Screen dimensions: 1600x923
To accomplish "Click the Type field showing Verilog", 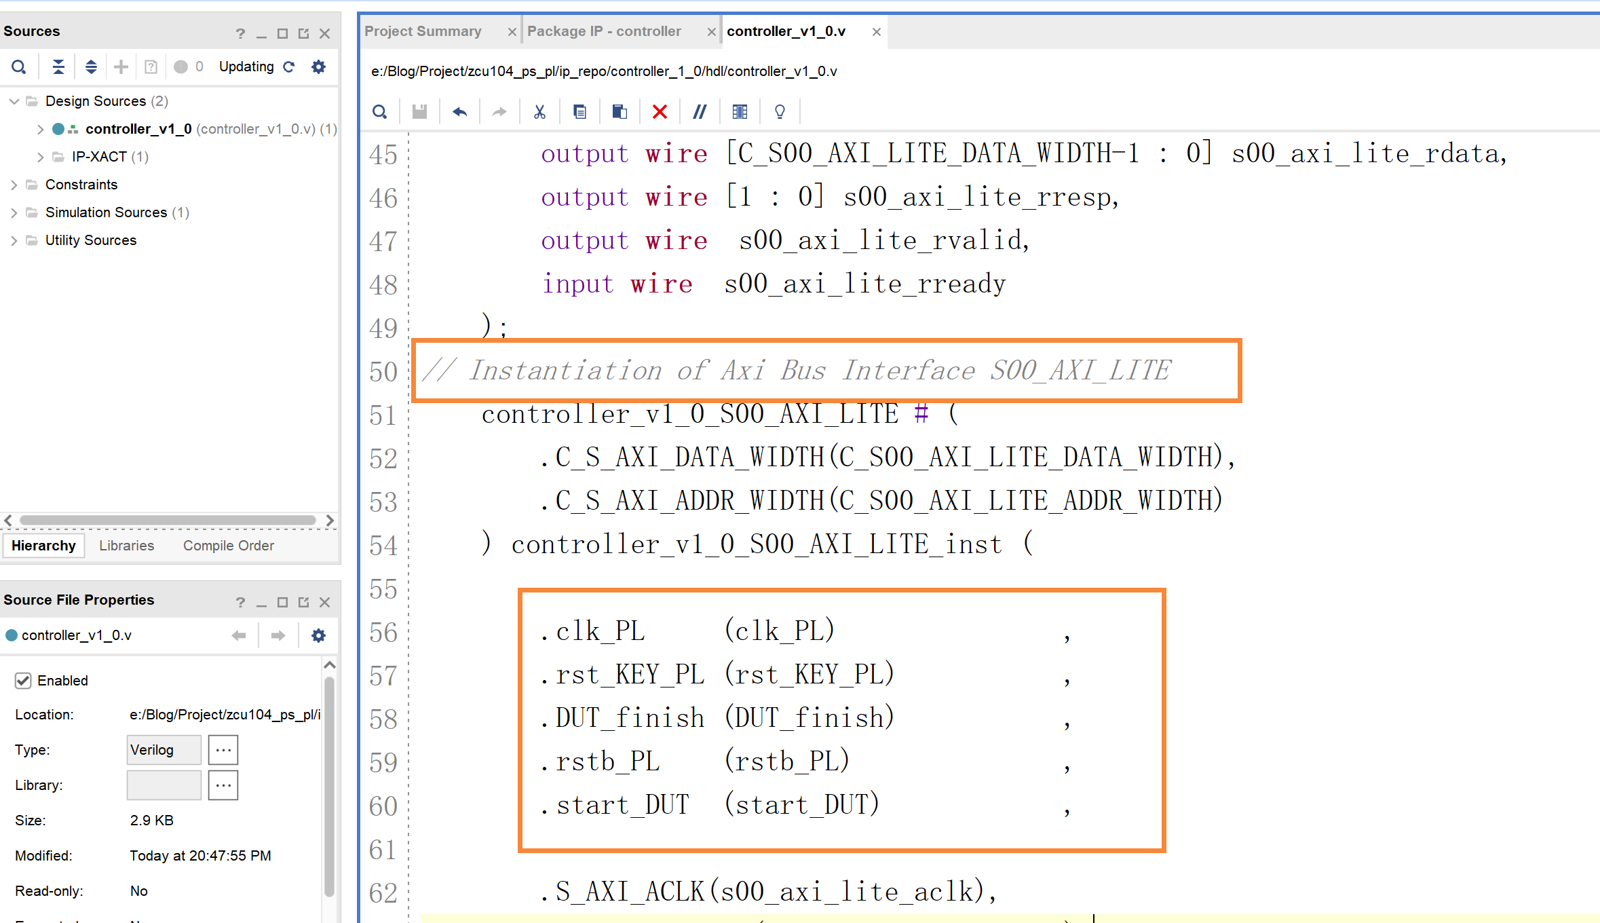I will point(164,750).
